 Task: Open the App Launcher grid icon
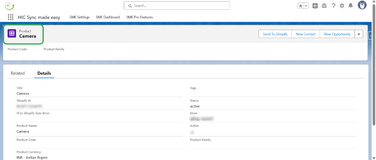(x=11, y=17)
